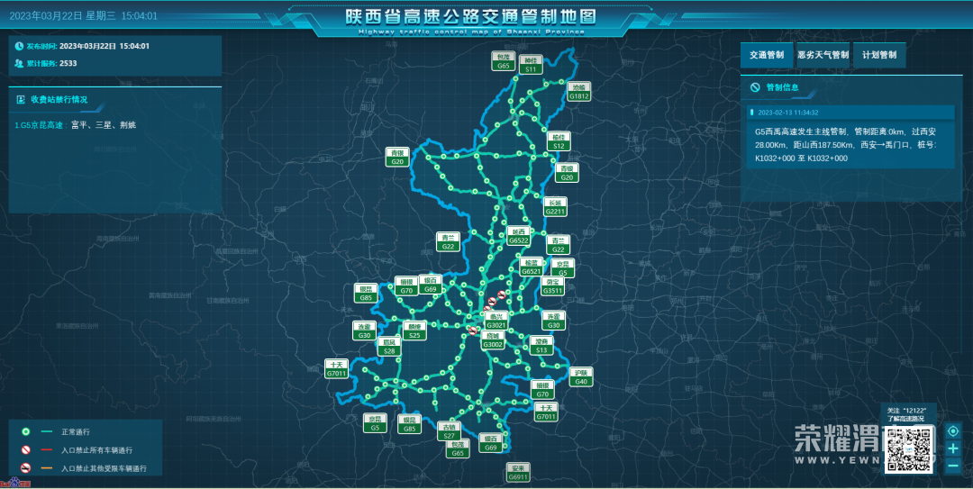
Task: Open the G5京昆高速 toll station entry
Action: (40, 125)
